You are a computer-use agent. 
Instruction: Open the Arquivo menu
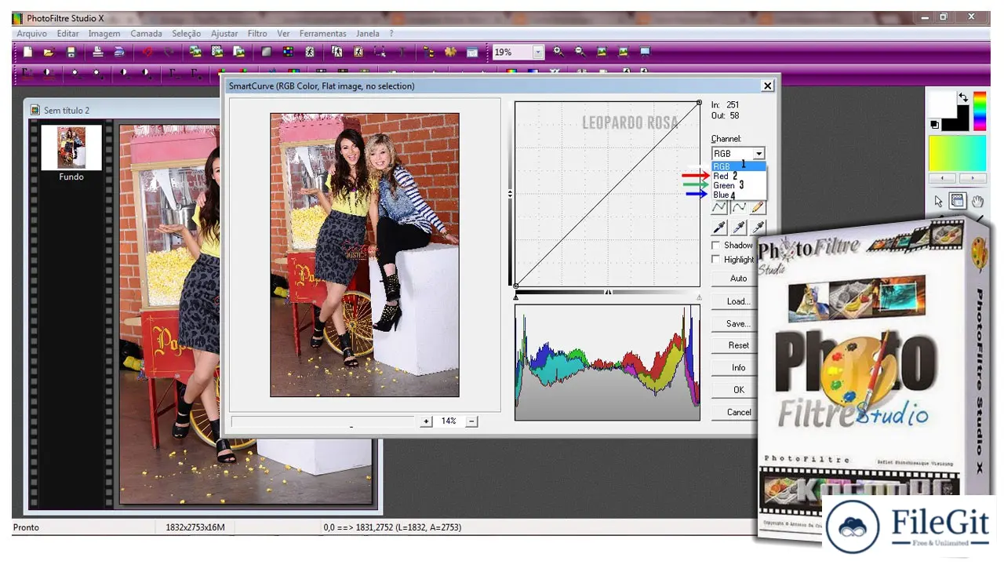coord(32,34)
